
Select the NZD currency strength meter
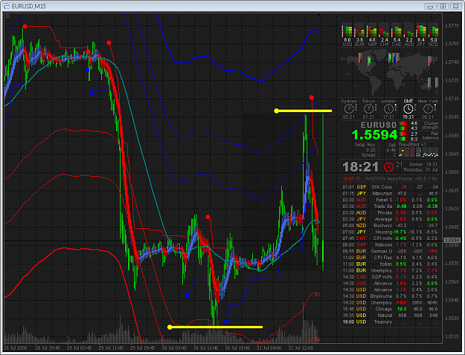pyautogui.click(x=433, y=35)
